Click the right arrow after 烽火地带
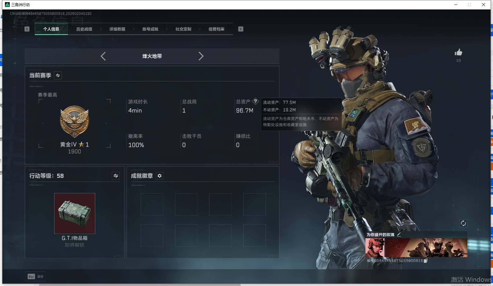Image resolution: width=493 pixels, height=286 pixels. pos(201,56)
